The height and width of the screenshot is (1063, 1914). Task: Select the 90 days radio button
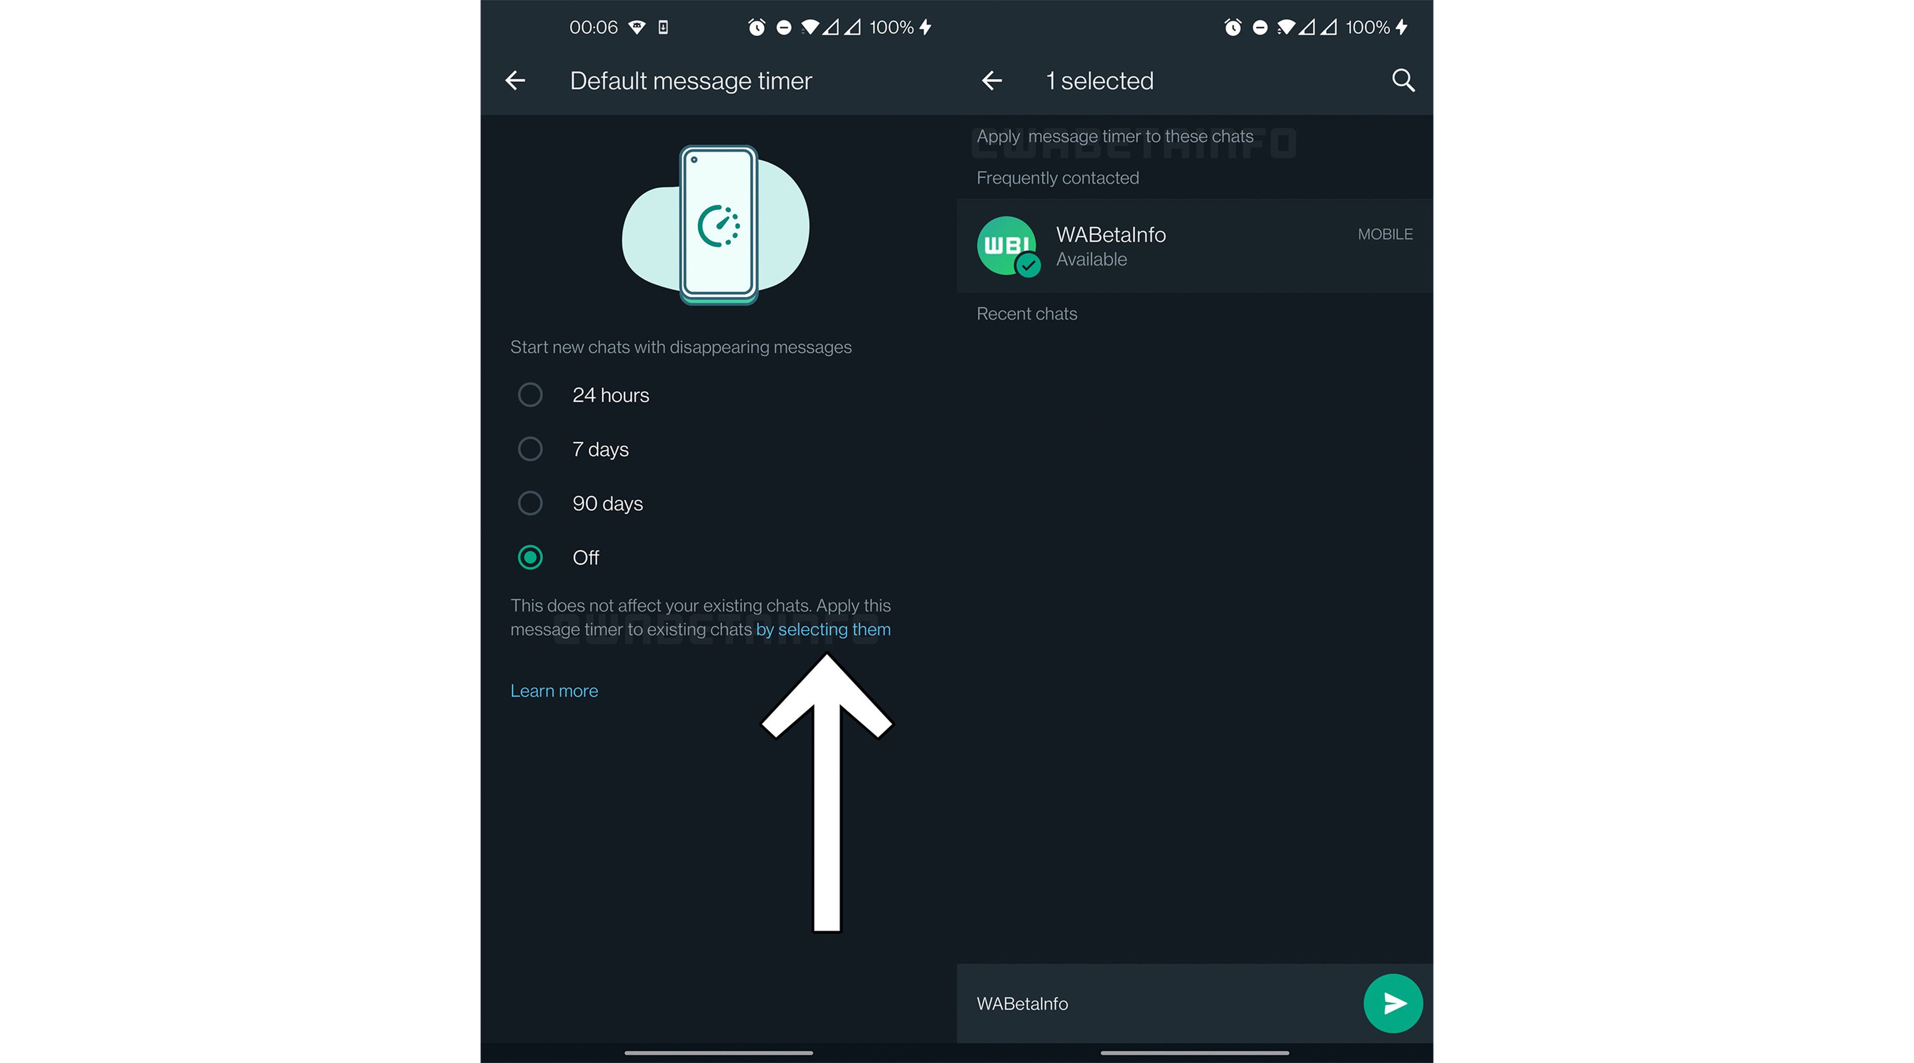530,503
